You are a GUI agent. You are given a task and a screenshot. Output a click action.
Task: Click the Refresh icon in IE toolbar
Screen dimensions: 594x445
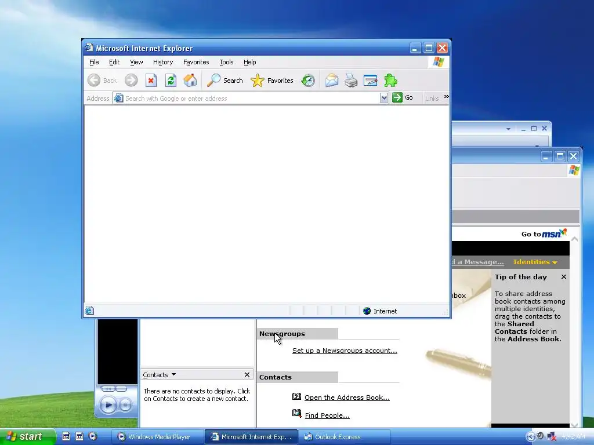point(171,80)
